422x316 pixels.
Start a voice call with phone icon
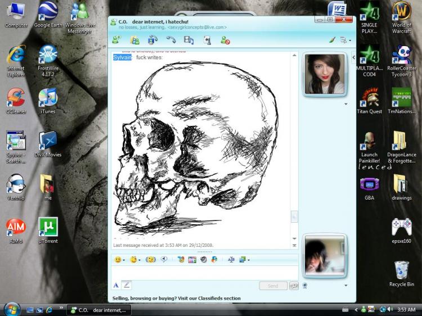pyautogui.click(x=170, y=40)
